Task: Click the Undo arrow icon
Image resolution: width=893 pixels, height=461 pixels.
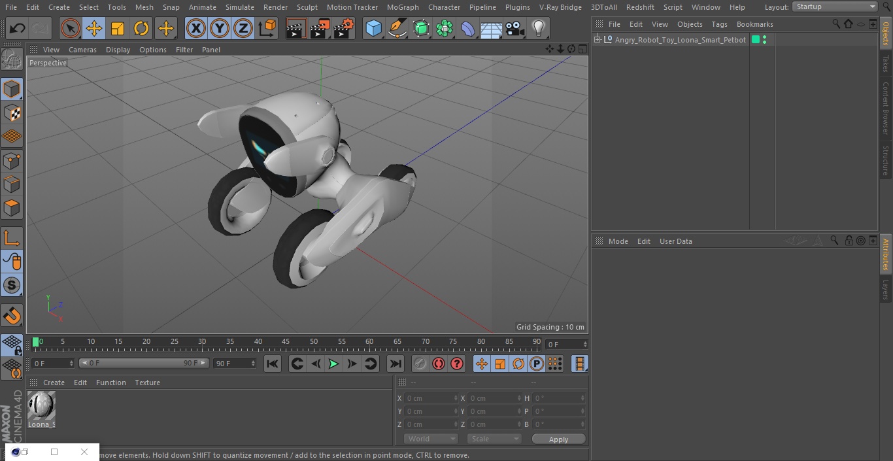Action: tap(18, 28)
